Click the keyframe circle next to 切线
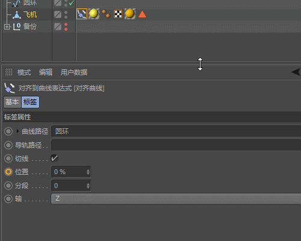The image size is (301, 241). 8,158
